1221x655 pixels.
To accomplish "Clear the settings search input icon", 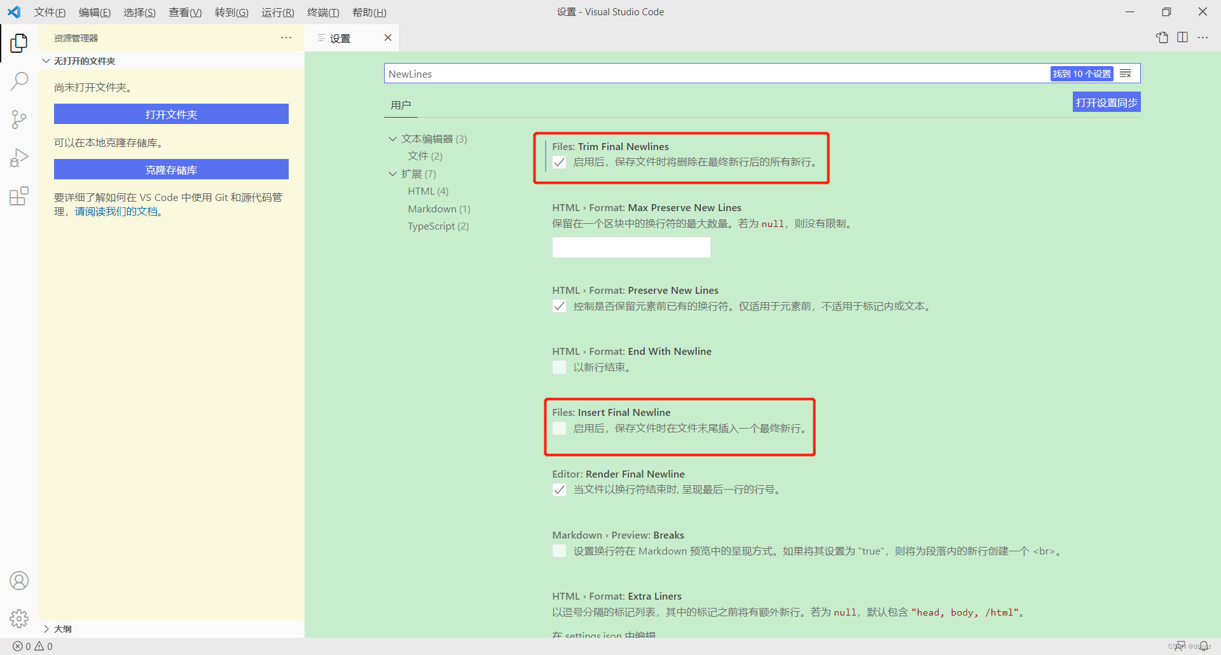I will click(1126, 74).
